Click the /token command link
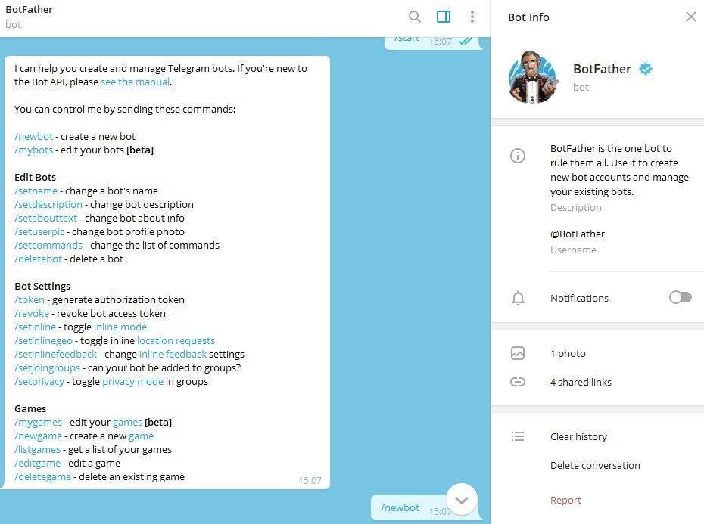Image resolution: width=704 pixels, height=524 pixels. 30,299
